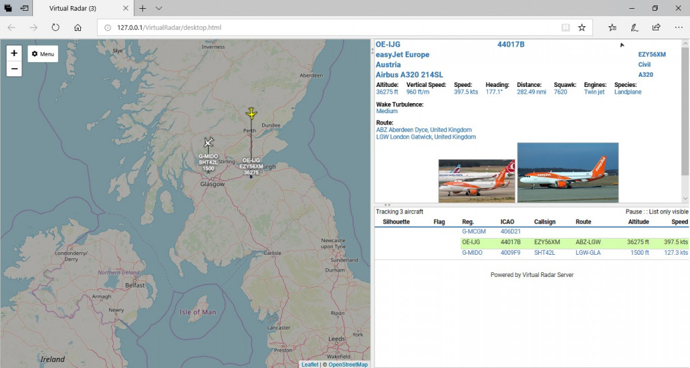Click the Pause link in aircraft list
This screenshot has height=368, width=690.
(x=634, y=212)
